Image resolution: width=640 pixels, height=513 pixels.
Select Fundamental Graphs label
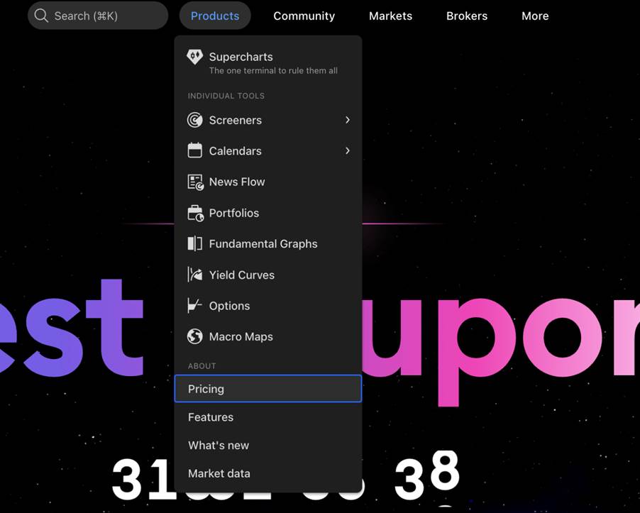263,243
